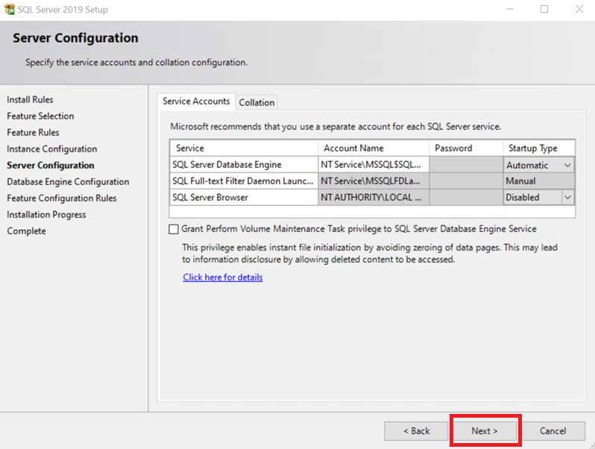Select Install Rules step in sidebar

(x=30, y=100)
